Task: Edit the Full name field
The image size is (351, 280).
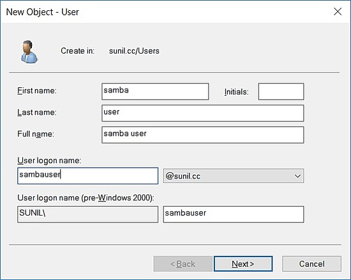Action: (202, 135)
